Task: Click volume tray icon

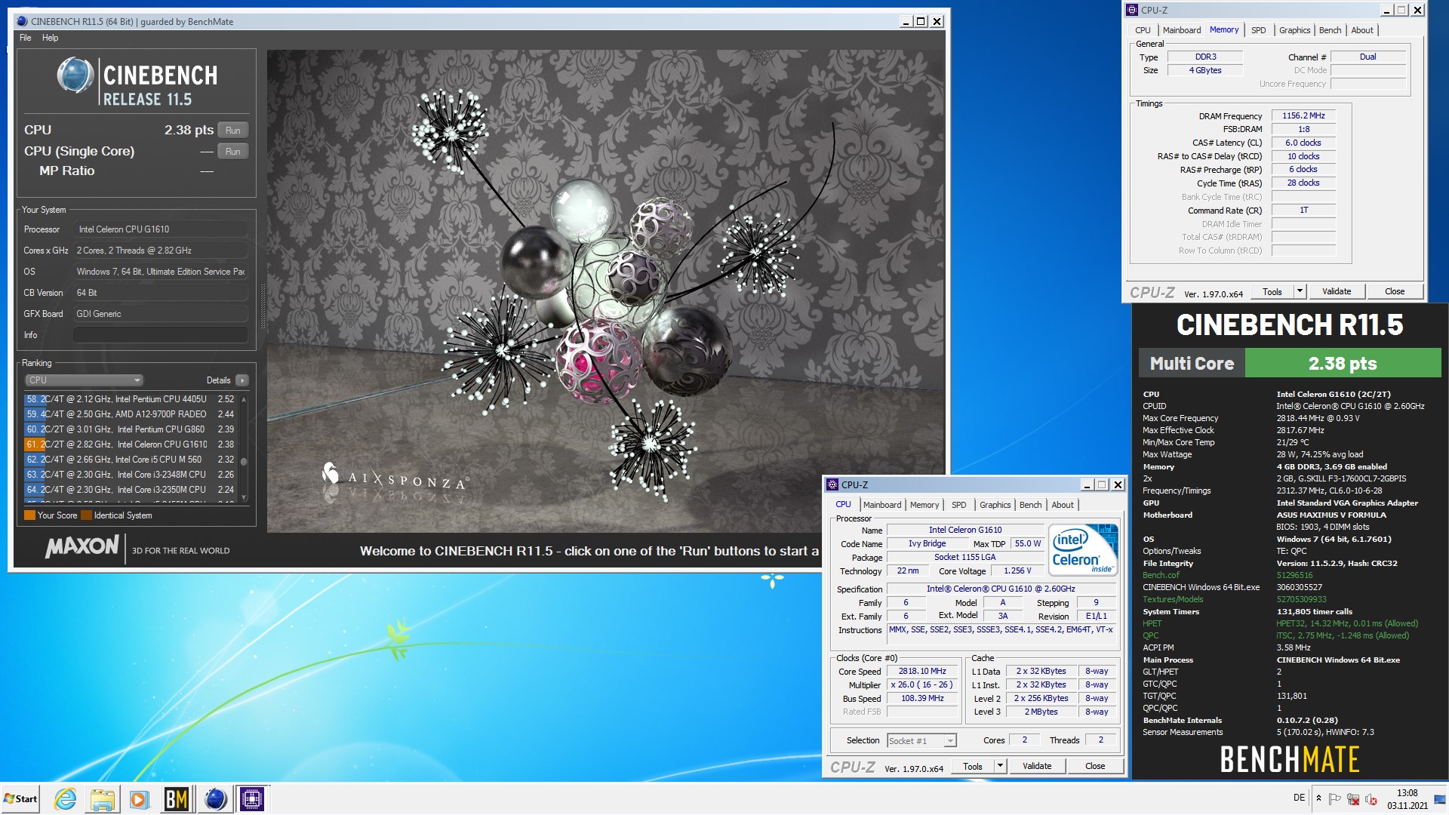Action: coord(1371,798)
